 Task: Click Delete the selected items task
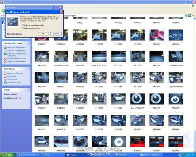pos(17,61)
